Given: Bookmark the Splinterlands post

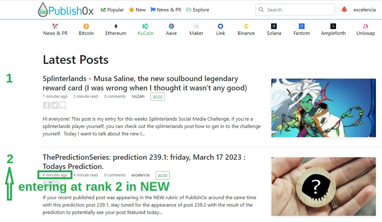Looking at the screenshot, I should click(x=63, y=105).
